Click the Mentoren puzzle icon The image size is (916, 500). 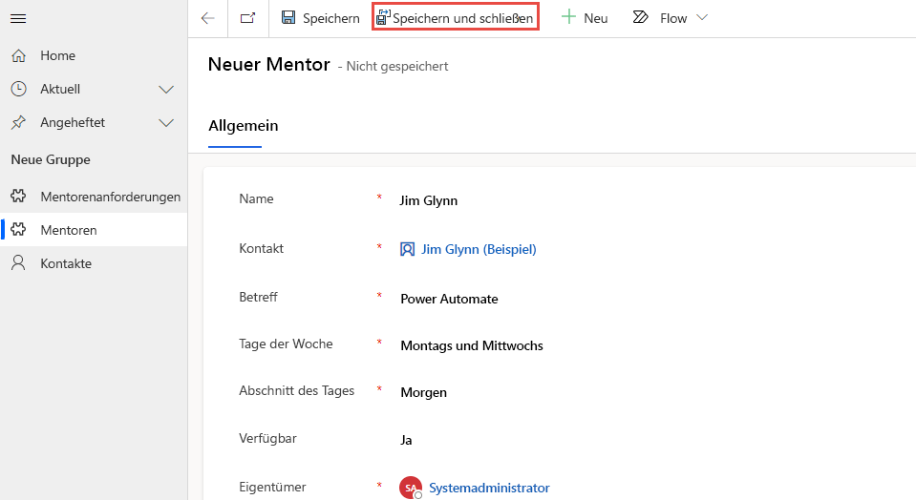pos(19,229)
